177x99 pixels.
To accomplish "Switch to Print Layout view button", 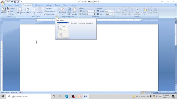I will click(x=142, y=92).
